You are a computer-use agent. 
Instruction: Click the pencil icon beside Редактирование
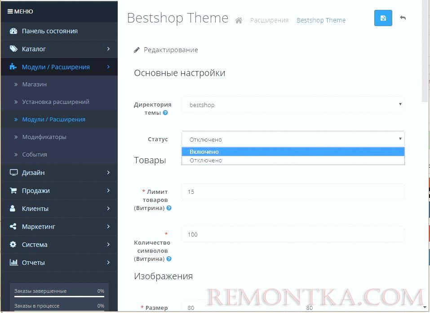click(x=137, y=50)
